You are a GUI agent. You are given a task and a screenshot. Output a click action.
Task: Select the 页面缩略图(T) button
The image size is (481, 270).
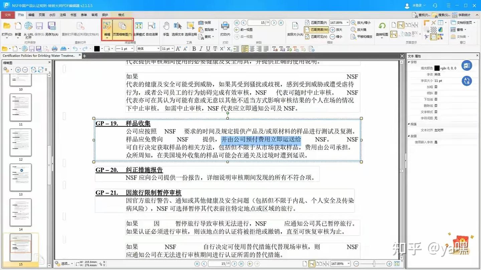(123, 29)
